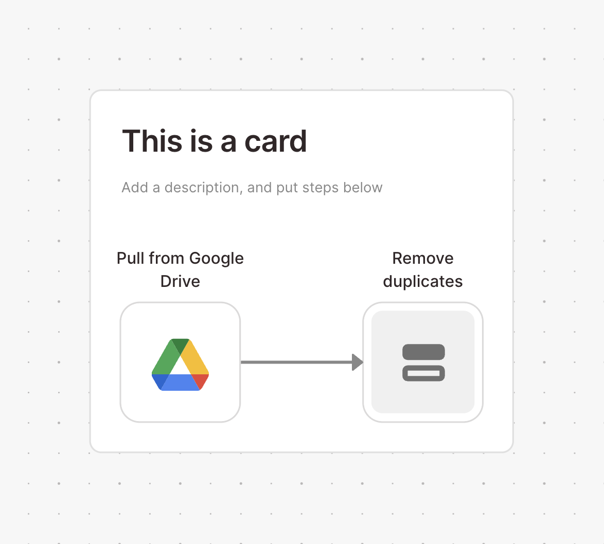Select the 'Pull from Google Drive' label
This screenshot has height=544, width=604.
[x=180, y=269]
